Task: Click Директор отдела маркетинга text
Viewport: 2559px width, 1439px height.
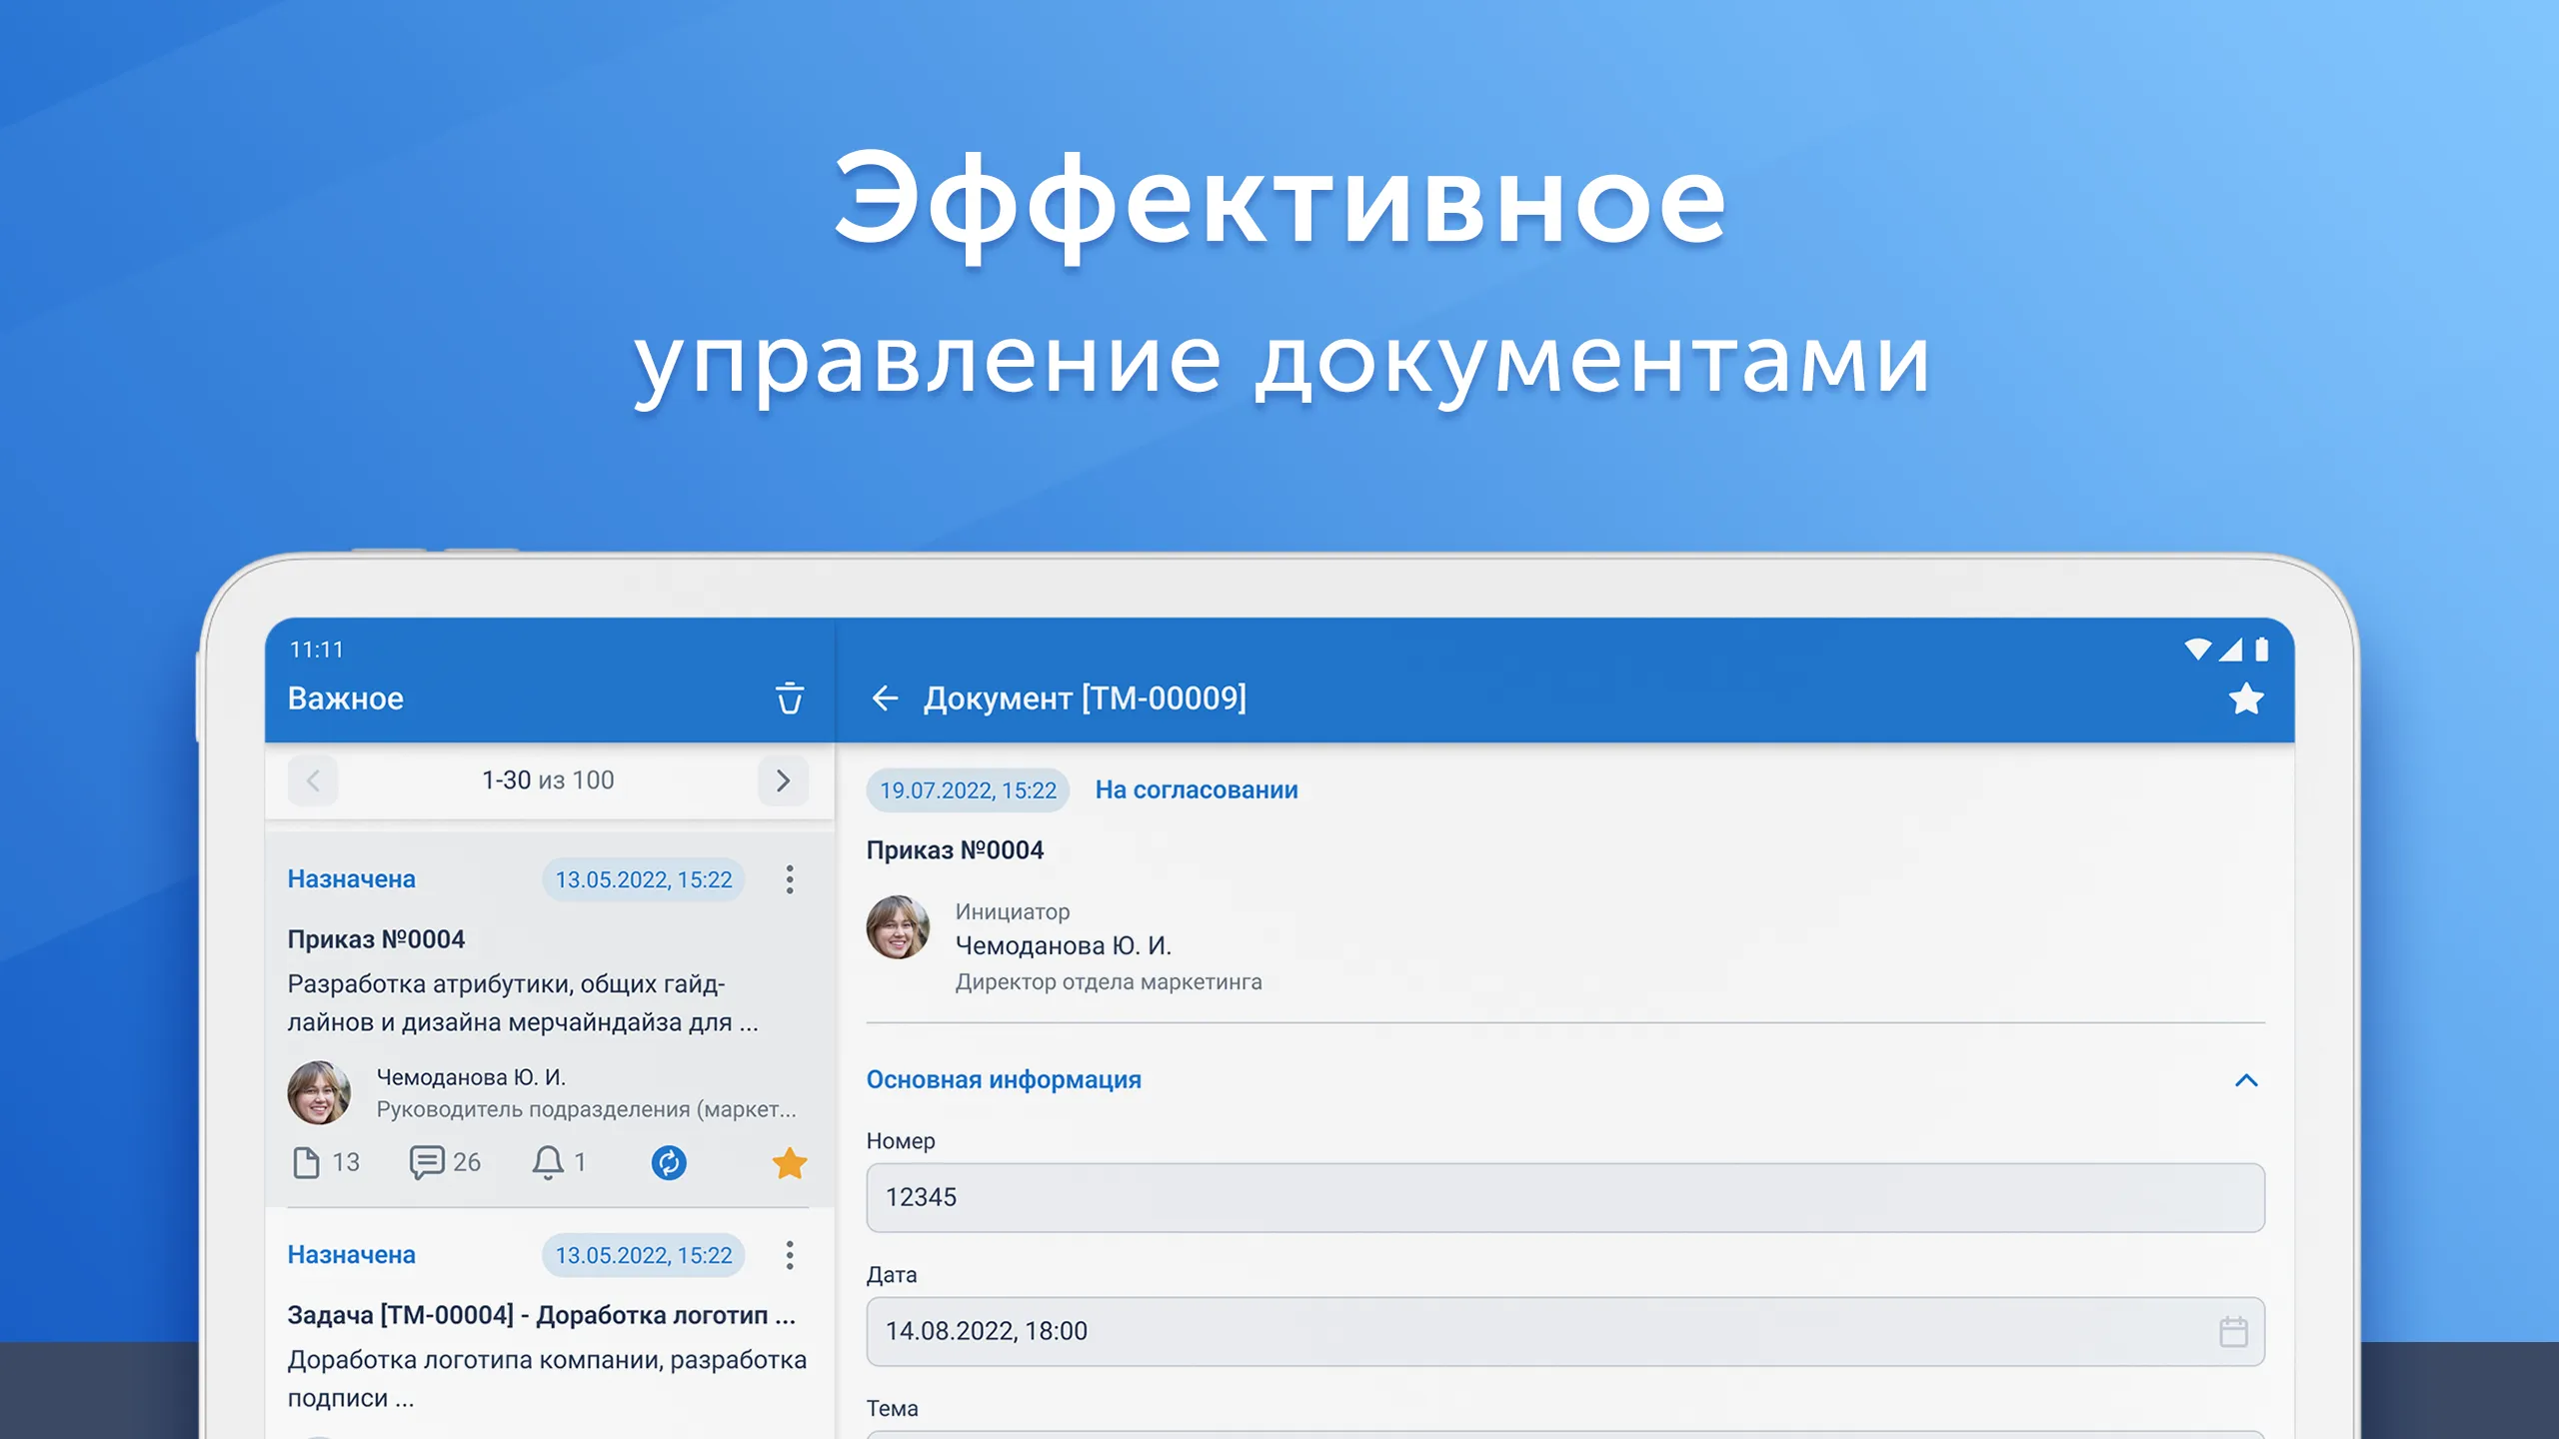Action: 1109,982
